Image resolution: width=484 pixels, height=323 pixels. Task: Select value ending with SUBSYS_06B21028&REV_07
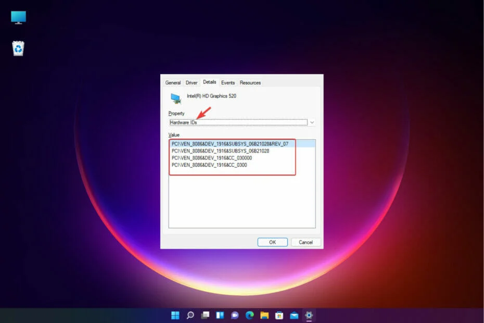(242, 144)
